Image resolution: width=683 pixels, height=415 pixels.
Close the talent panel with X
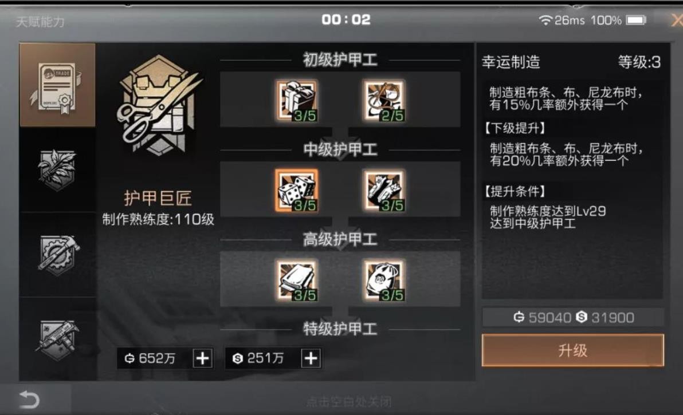tap(677, 19)
